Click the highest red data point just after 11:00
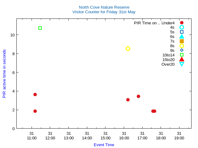Viewport: 198px width, 148px height. coord(35,94)
